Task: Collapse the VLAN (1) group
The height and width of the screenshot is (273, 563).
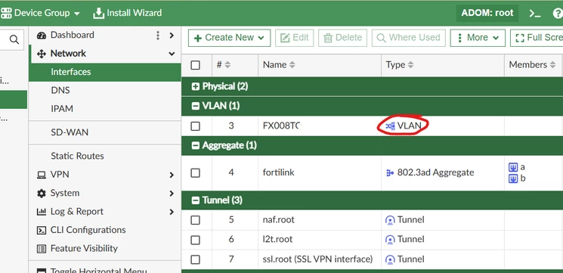Action: point(195,106)
